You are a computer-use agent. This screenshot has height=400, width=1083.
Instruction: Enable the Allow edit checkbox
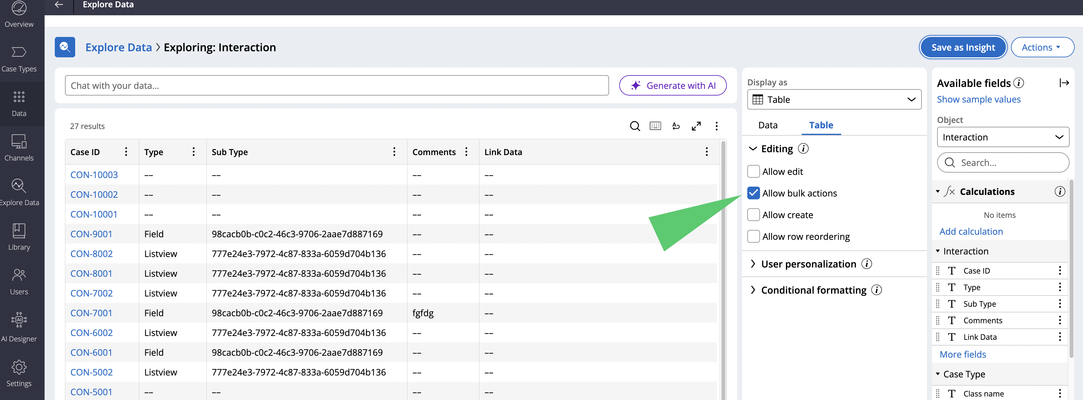pos(753,171)
